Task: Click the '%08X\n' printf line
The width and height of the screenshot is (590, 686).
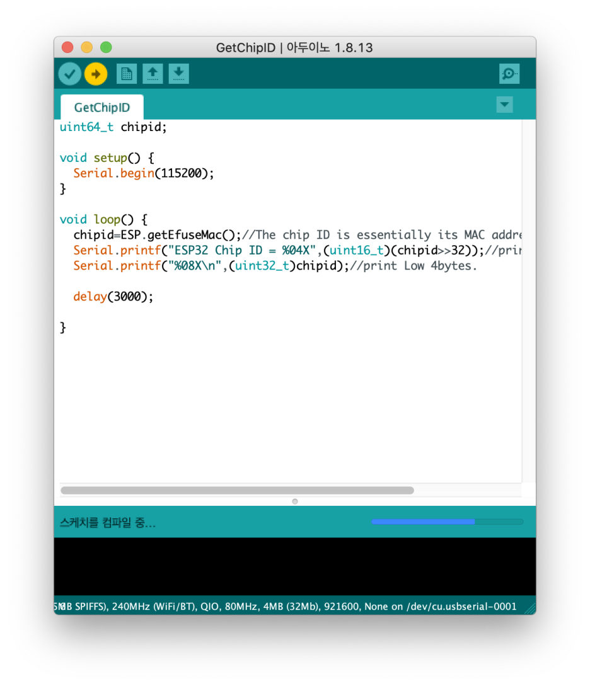Action: (275, 266)
